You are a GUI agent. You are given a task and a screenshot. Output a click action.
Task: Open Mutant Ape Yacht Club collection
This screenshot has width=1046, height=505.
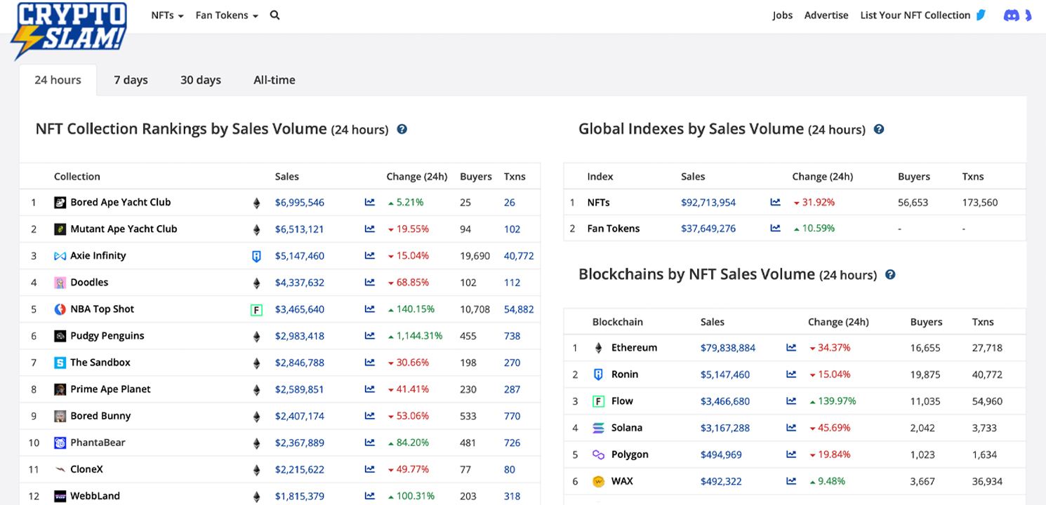click(x=124, y=229)
